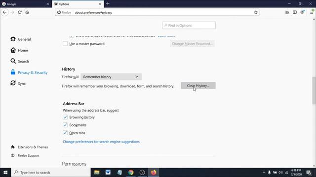Uncheck Browsing history suggestion

coord(65,117)
